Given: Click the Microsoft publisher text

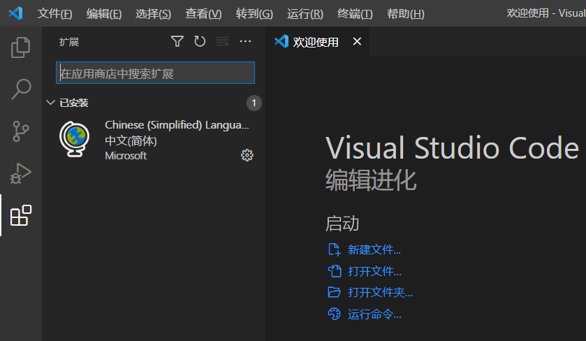Looking at the screenshot, I should coord(126,156).
